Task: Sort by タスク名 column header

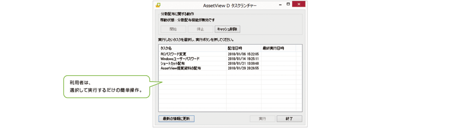Action: pyautogui.click(x=192, y=48)
